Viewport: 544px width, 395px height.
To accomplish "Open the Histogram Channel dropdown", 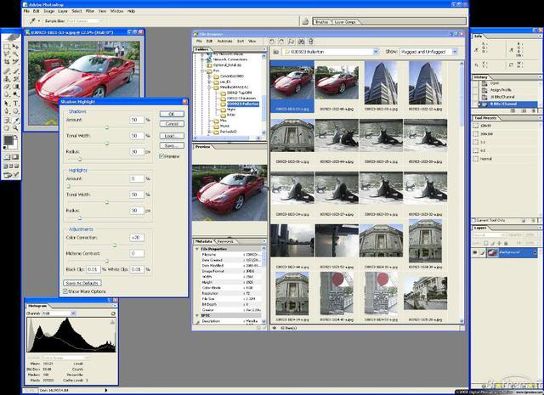I will (74, 312).
